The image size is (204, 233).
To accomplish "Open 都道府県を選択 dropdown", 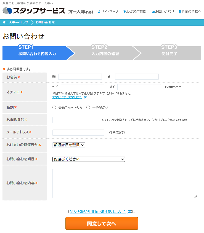I will point(69,145).
